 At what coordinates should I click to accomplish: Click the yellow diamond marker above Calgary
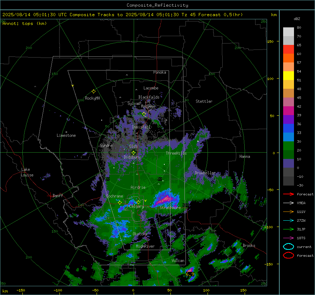click(x=138, y=202)
